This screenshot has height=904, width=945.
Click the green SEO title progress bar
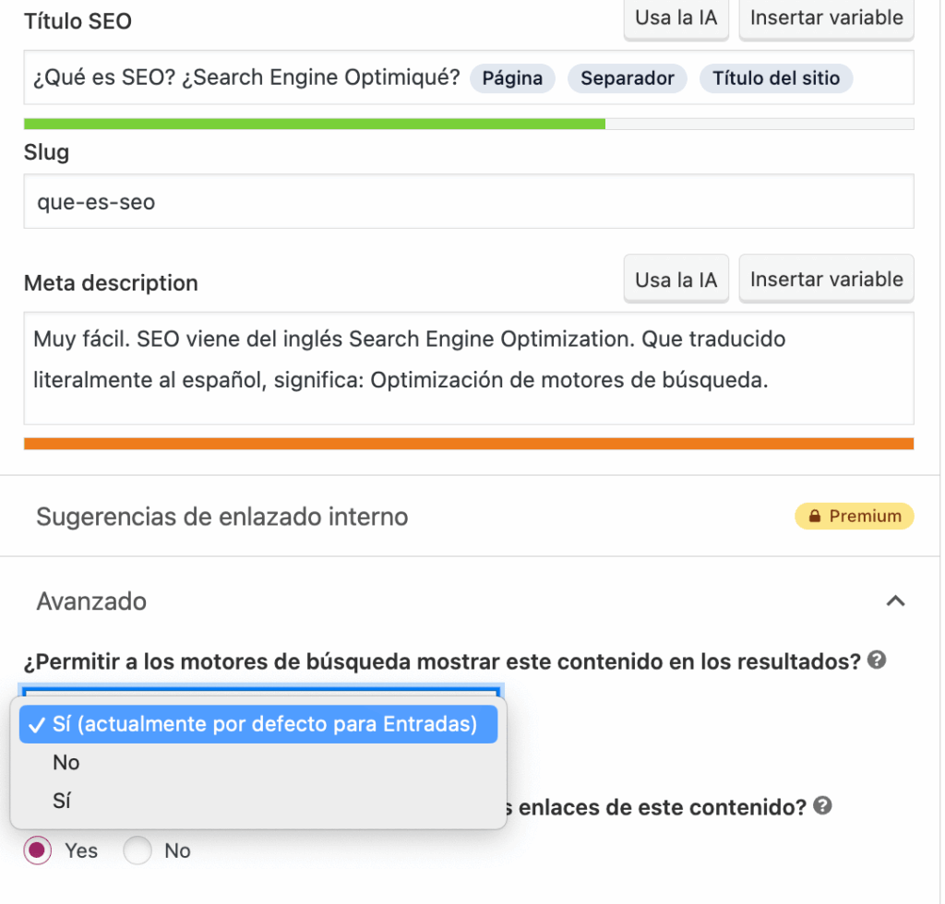click(314, 124)
